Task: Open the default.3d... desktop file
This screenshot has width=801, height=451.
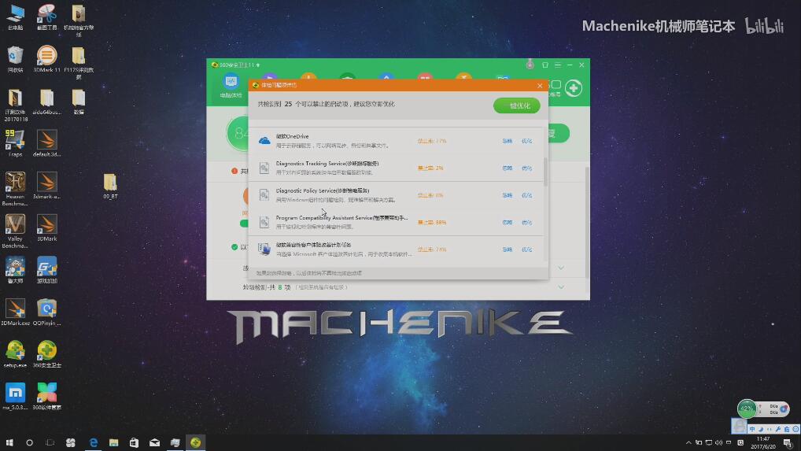Action: coord(46,143)
